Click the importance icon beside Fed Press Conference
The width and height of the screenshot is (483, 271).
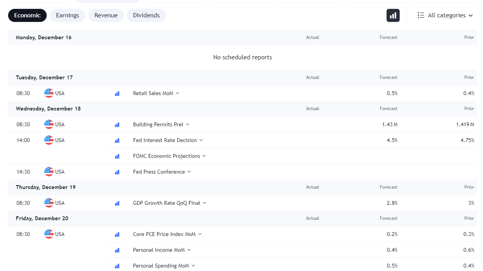coord(117,172)
